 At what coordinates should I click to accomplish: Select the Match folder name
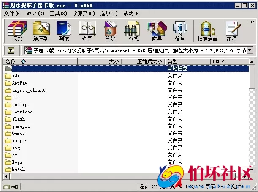19,170
